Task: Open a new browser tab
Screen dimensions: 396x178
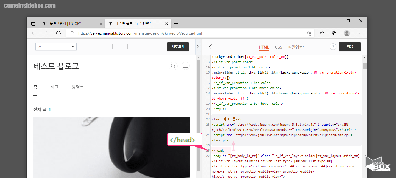Action: coord(176,24)
